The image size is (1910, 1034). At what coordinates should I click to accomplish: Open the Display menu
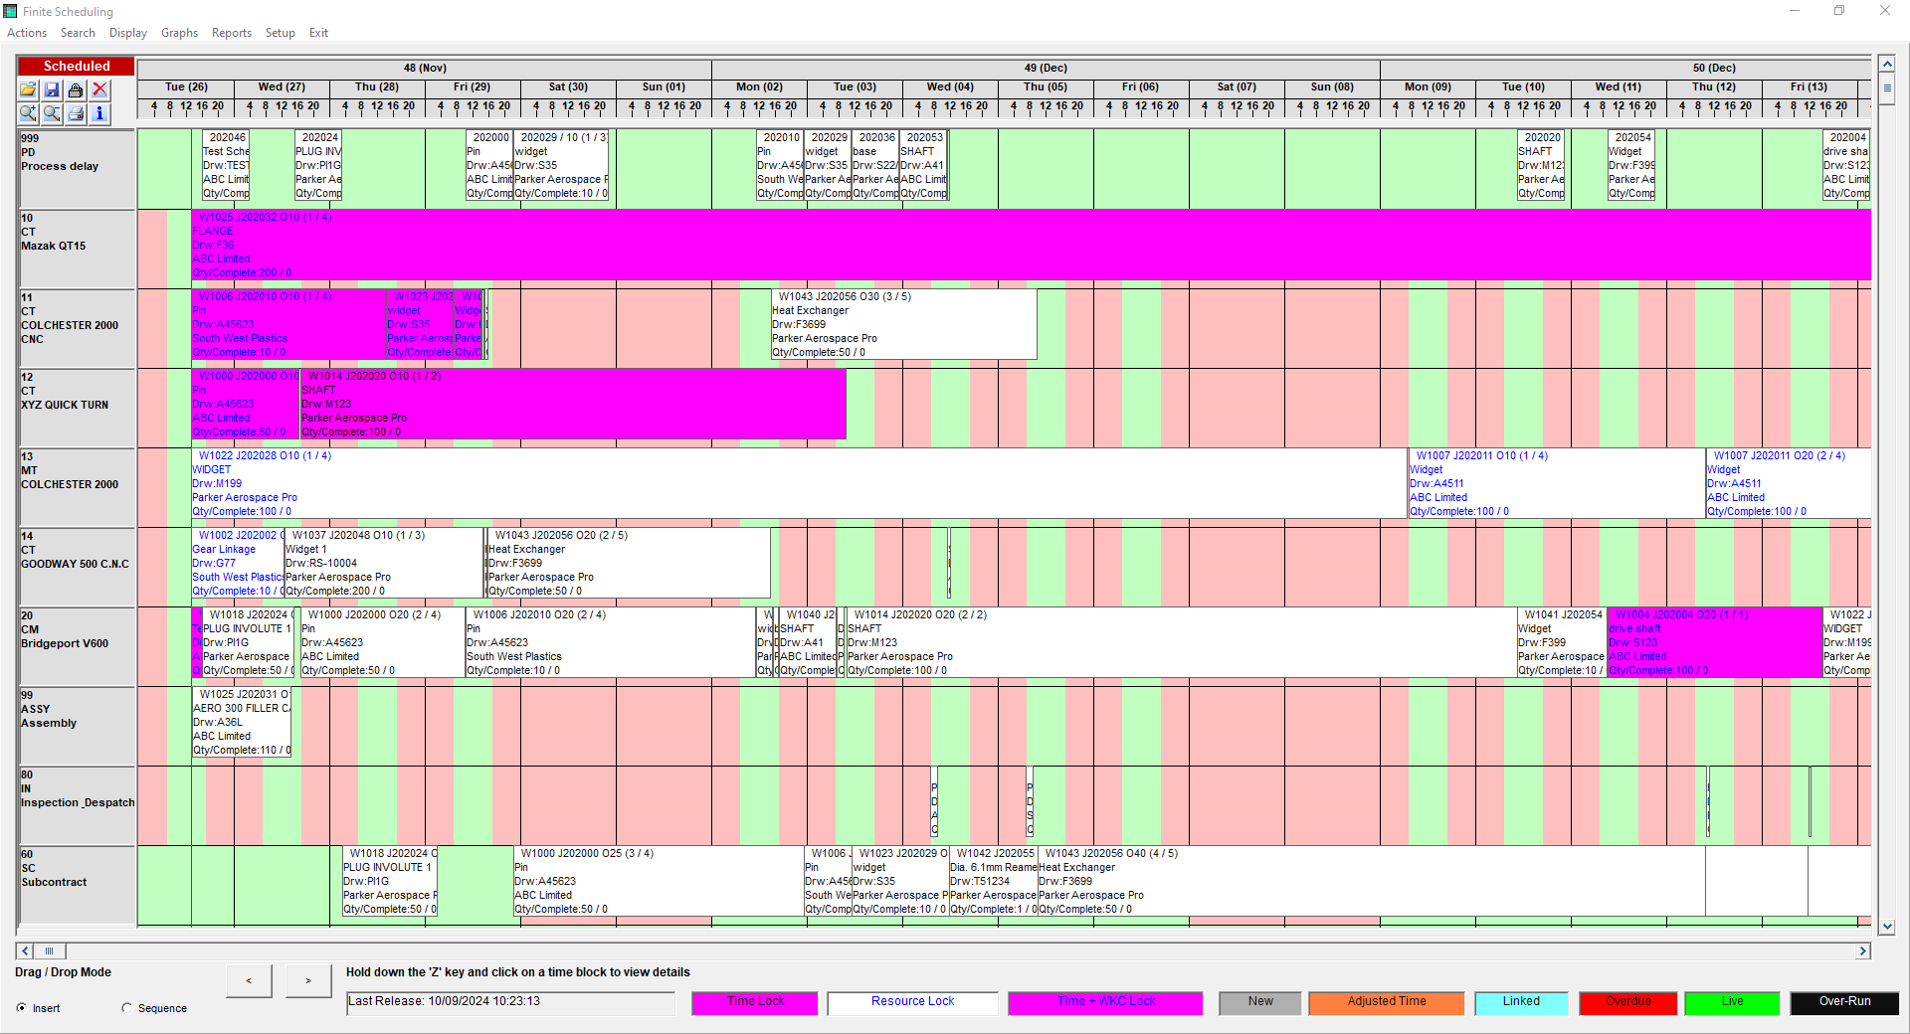click(x=127, y=33)
